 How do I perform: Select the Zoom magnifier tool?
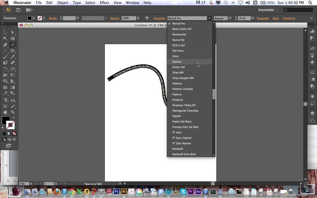[x=12, y=112]
